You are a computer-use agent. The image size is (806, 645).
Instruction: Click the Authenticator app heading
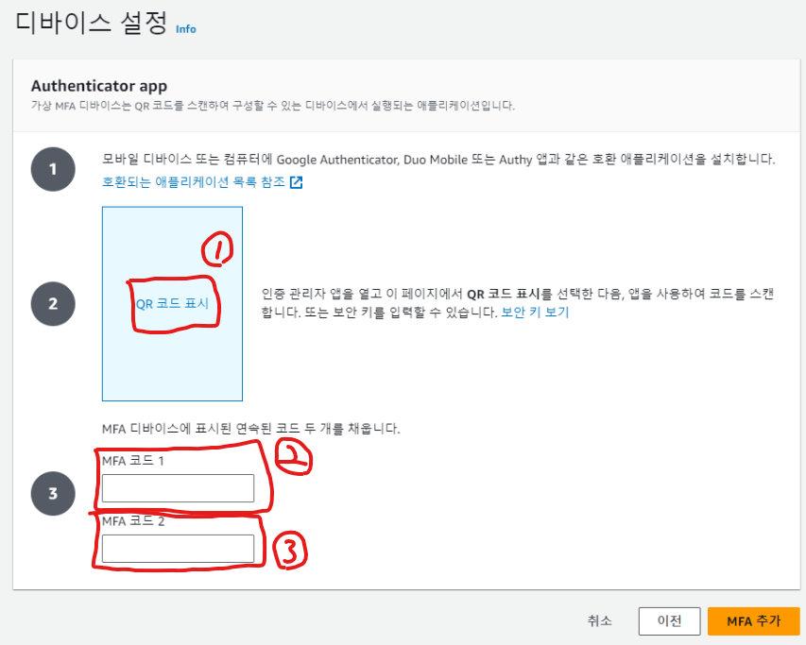[x=99, y=86]
